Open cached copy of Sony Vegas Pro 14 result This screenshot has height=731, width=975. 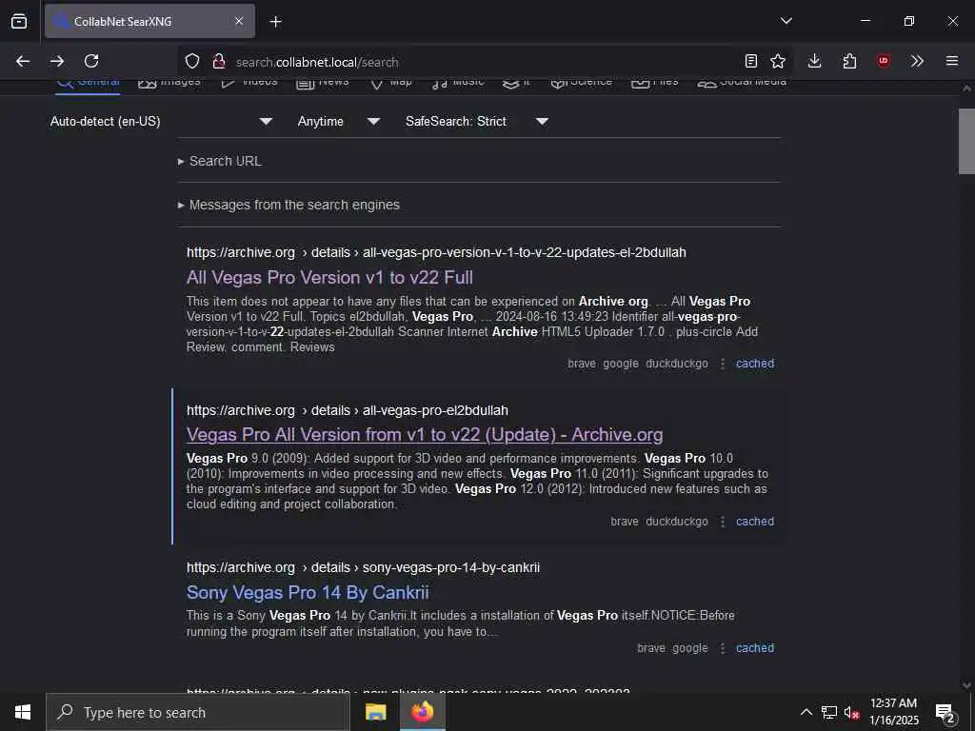coord(755,647)
